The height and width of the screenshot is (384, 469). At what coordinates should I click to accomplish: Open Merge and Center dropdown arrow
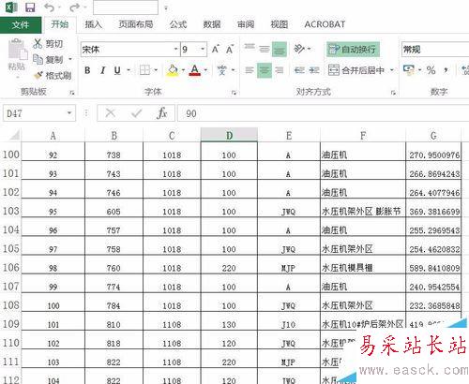(x=392, y=70)
